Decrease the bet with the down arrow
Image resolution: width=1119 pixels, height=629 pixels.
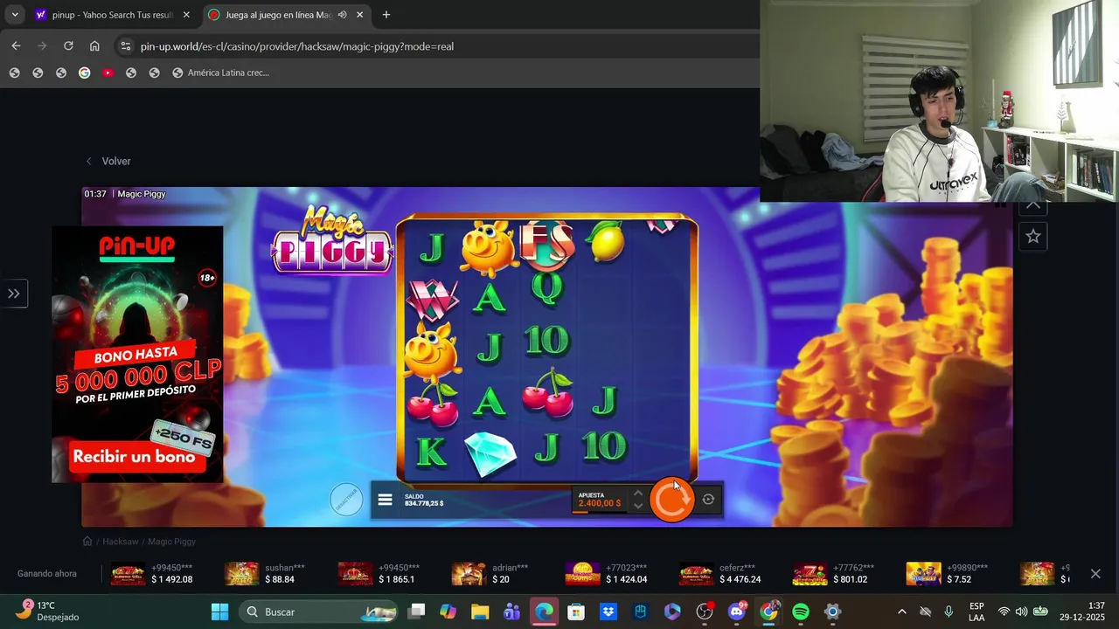[x=638, y=506]
